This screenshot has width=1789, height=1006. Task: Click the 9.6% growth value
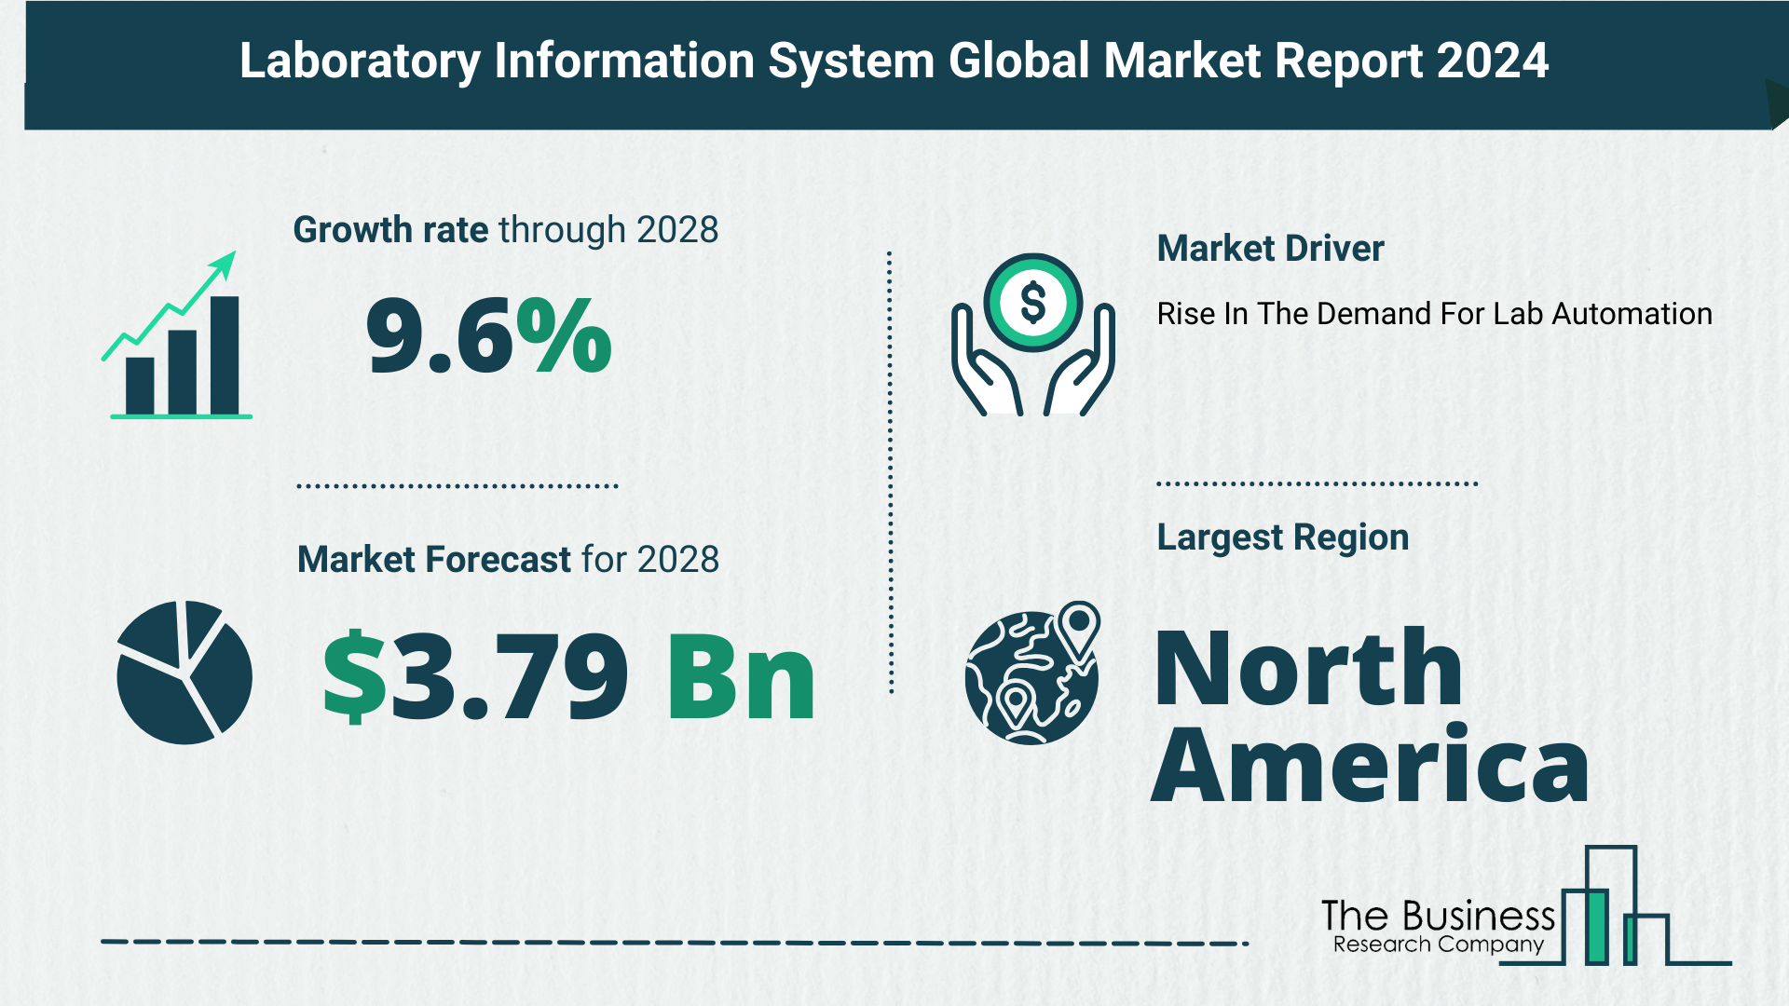[488, 336]
